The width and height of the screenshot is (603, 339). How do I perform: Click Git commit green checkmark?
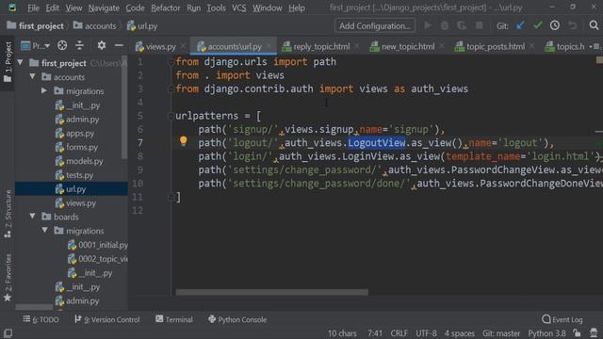click(x=538, y=25)
